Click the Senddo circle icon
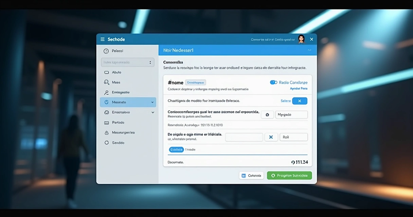The width and height of the screenshot is (413, 217). tap(106, 143)
